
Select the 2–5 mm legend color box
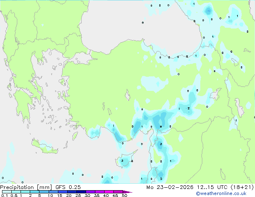35,192
